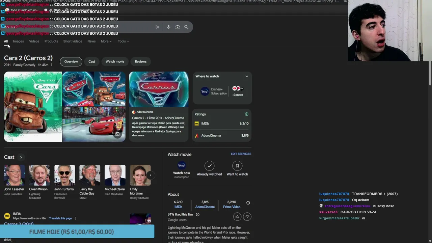
Task: Add movie to Want to watch
Action: [237, 166]
